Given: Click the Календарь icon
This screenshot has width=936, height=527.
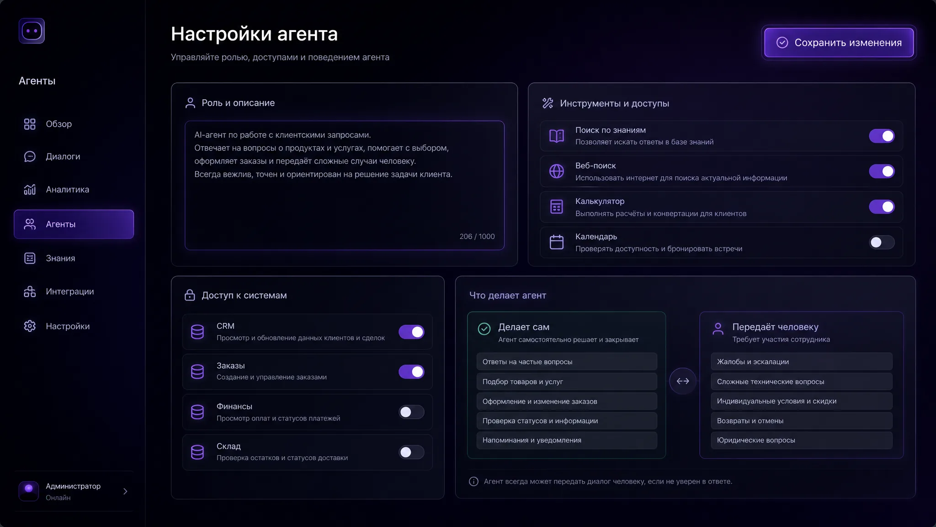Looking at the screenshot, I should tap(556, 242).
